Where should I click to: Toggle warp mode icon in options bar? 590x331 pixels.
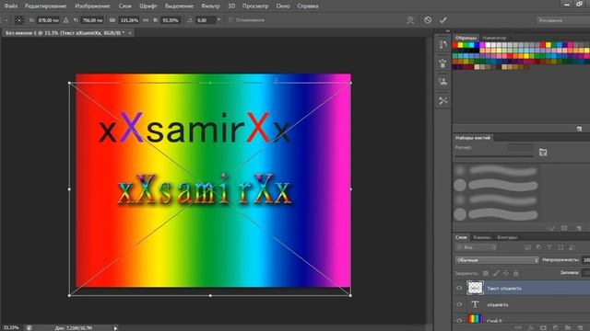tap(410, 20)
